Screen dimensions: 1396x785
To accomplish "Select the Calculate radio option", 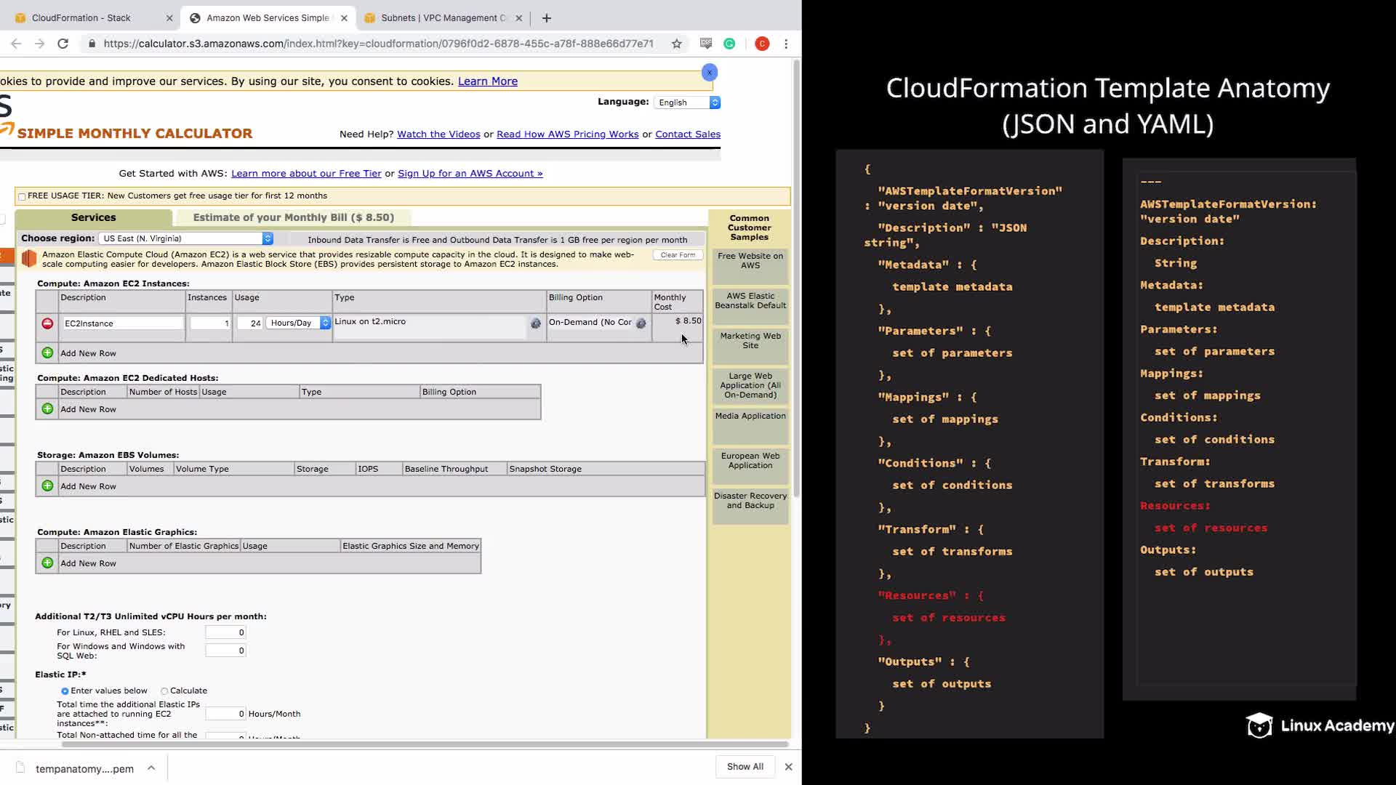I will pos(164,691).
